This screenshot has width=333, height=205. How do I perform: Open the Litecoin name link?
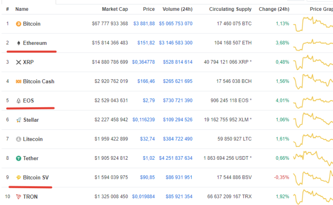33,139
